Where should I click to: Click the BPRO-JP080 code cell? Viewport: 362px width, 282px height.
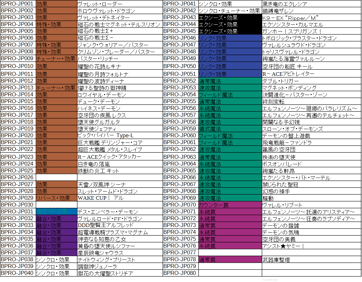pyautogui.click(x=180, y=273)
